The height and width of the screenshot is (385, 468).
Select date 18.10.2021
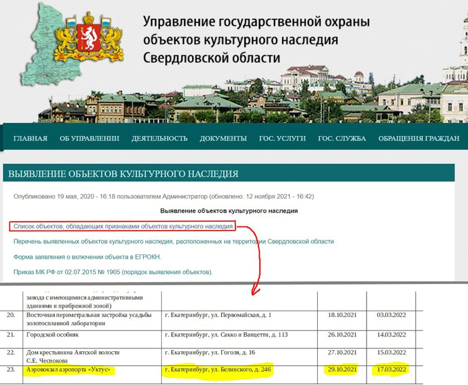342,315
